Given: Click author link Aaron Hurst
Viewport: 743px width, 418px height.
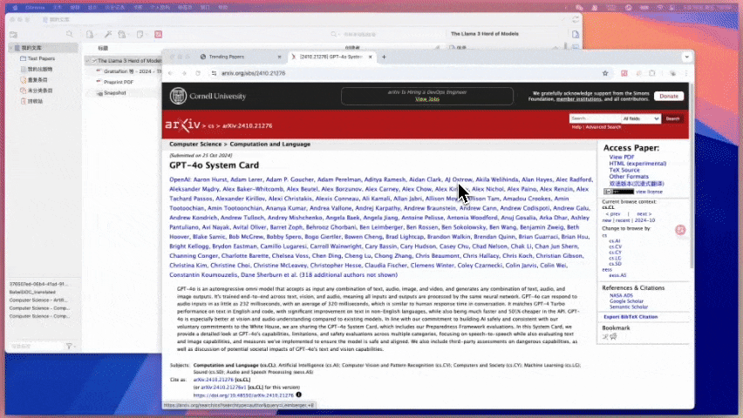Looking at the screenshot, I should pos(210,179).
